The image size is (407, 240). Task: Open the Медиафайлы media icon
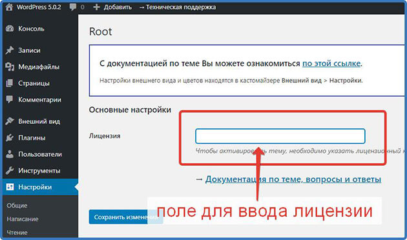[x=10, y=66]
